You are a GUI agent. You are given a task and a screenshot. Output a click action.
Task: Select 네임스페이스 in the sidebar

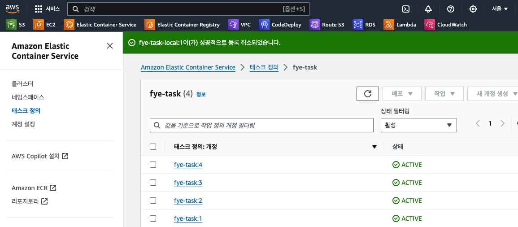[28, 97]
